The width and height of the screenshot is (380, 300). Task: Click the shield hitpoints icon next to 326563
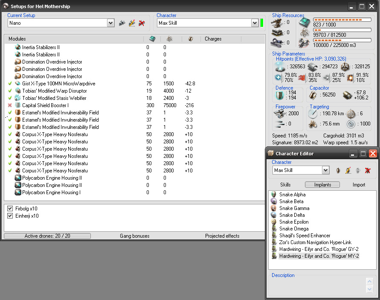tap(280, 67)
